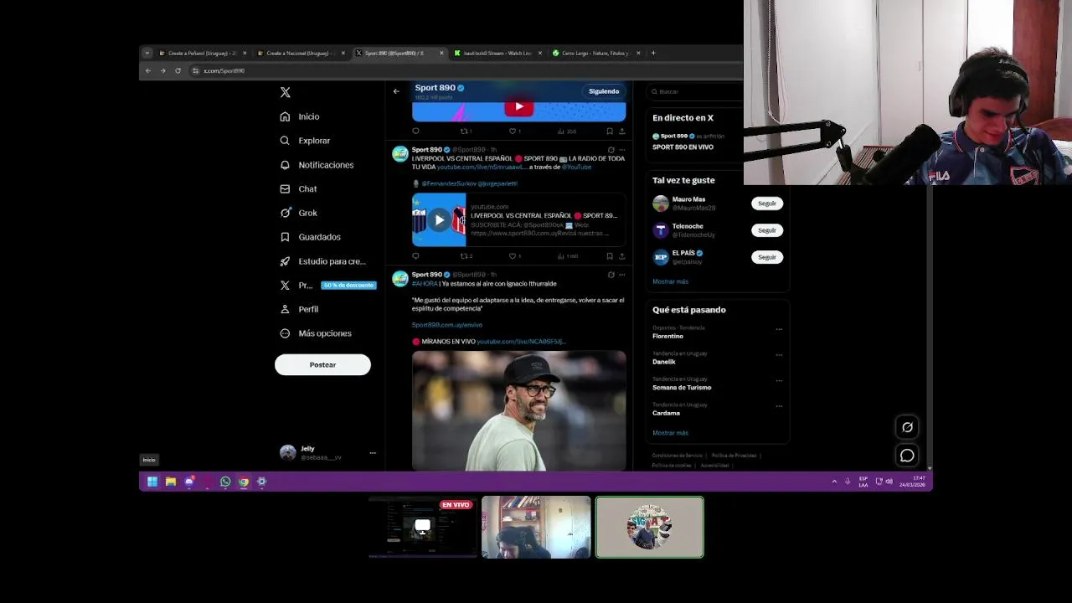
Task: Open options for Cardama trend
Action: [x=779, y=406]
